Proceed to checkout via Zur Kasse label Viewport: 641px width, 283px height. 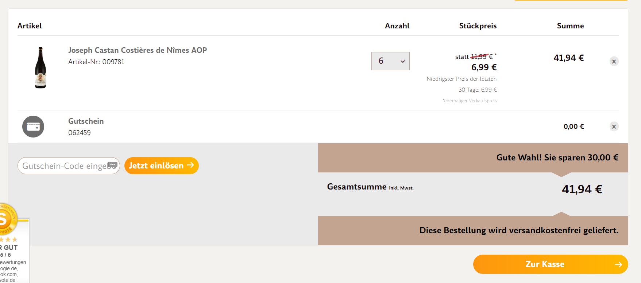click(545, 264)
